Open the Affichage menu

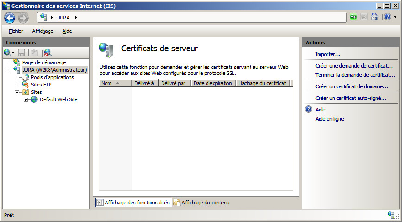43,31
